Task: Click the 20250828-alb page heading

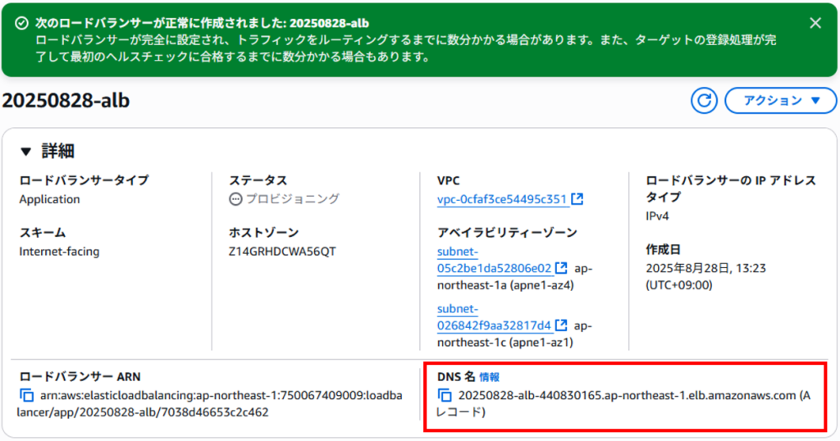Action: click(x=66, y=101)
